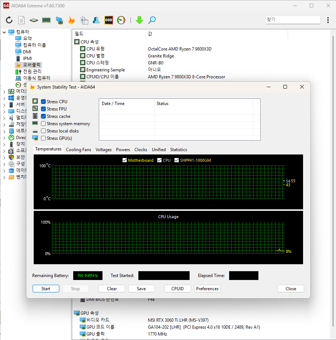Click the Date / Time column header
Screen dimensions: 336x340
127,104
